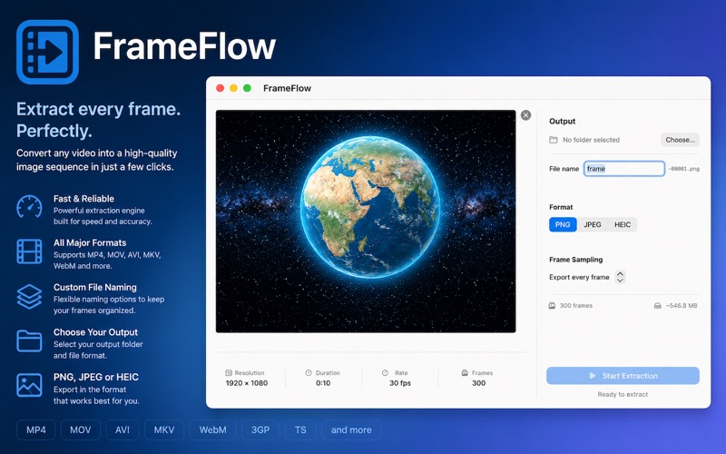Click the Resolution info icon
The width and height of the screenshot is (726, 454).
click(229, 373)
